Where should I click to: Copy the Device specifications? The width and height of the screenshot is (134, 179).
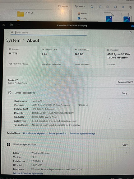point(124,93)
